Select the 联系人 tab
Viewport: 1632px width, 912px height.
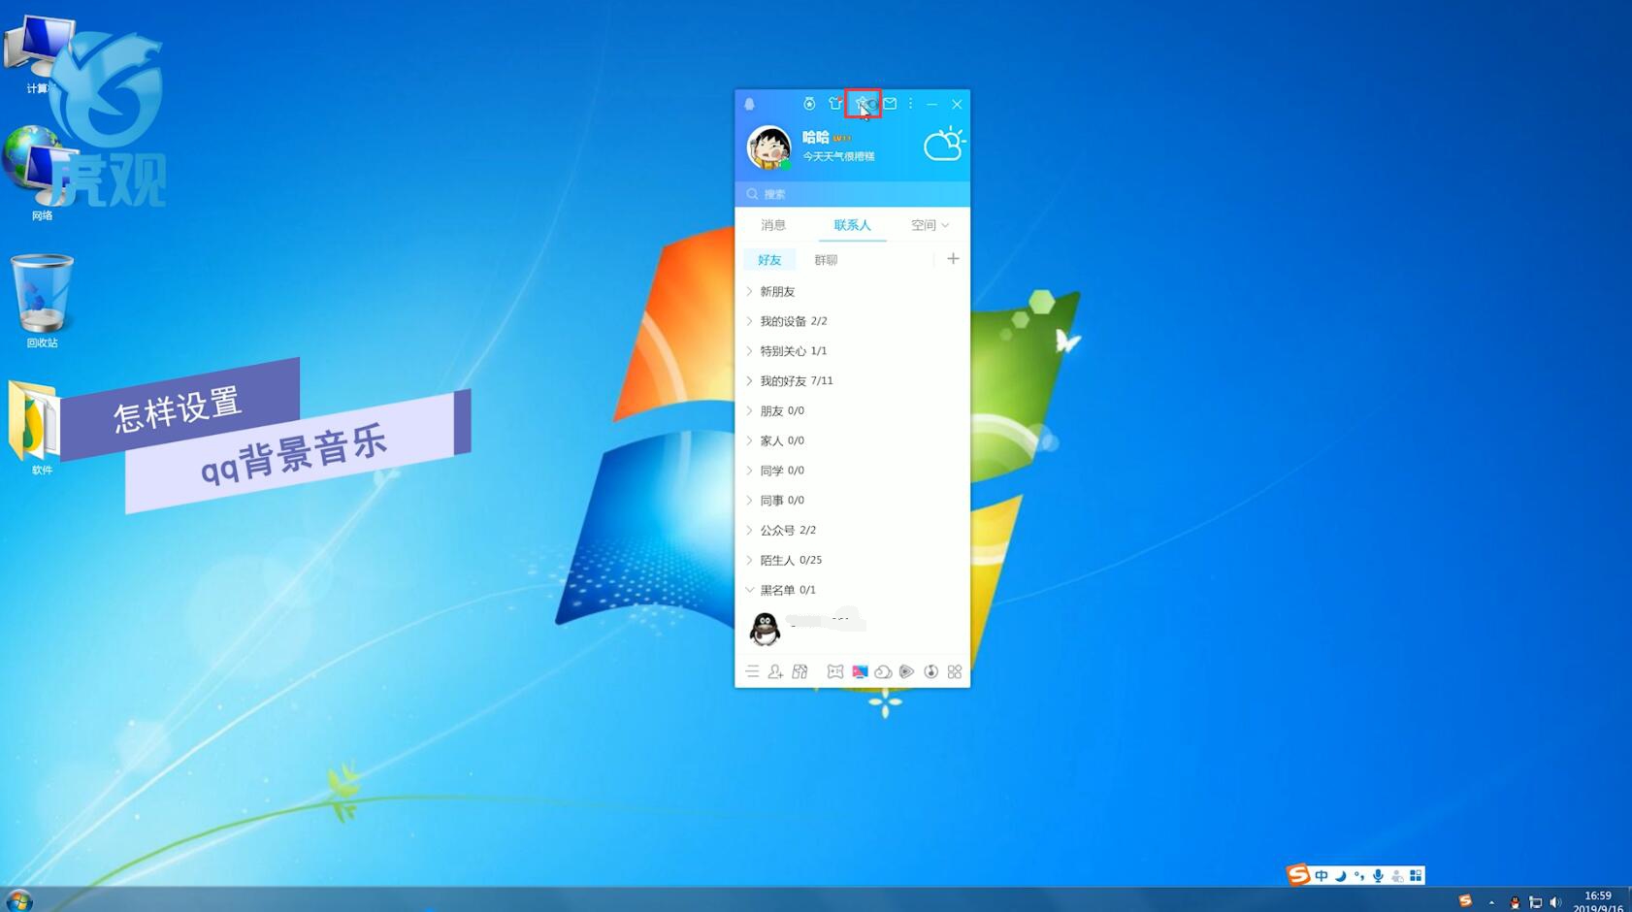tap(852, 225)
